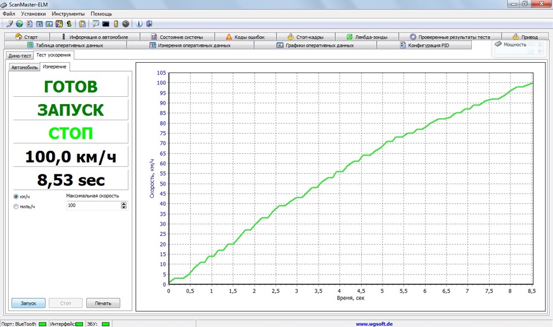This screenshot has height=327, width=553.
Task: Click the dark round gauge toolbar icon
Action: 126,24
